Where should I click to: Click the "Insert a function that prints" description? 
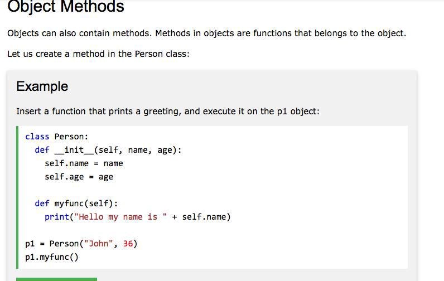click(167, 111)
